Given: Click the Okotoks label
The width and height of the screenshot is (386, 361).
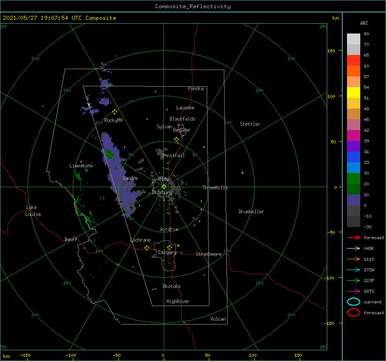Looking at the screenshot, I should coord(172,286).
